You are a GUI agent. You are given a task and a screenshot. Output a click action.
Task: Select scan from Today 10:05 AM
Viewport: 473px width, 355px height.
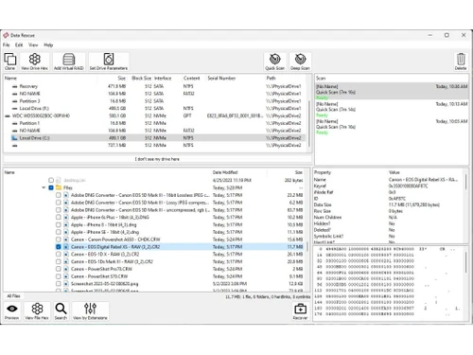(392, 127)
